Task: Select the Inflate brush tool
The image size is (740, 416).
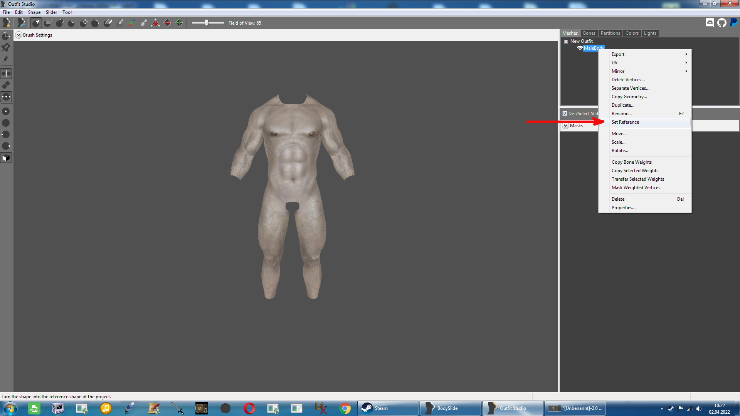Action: (x=60, y=23)
